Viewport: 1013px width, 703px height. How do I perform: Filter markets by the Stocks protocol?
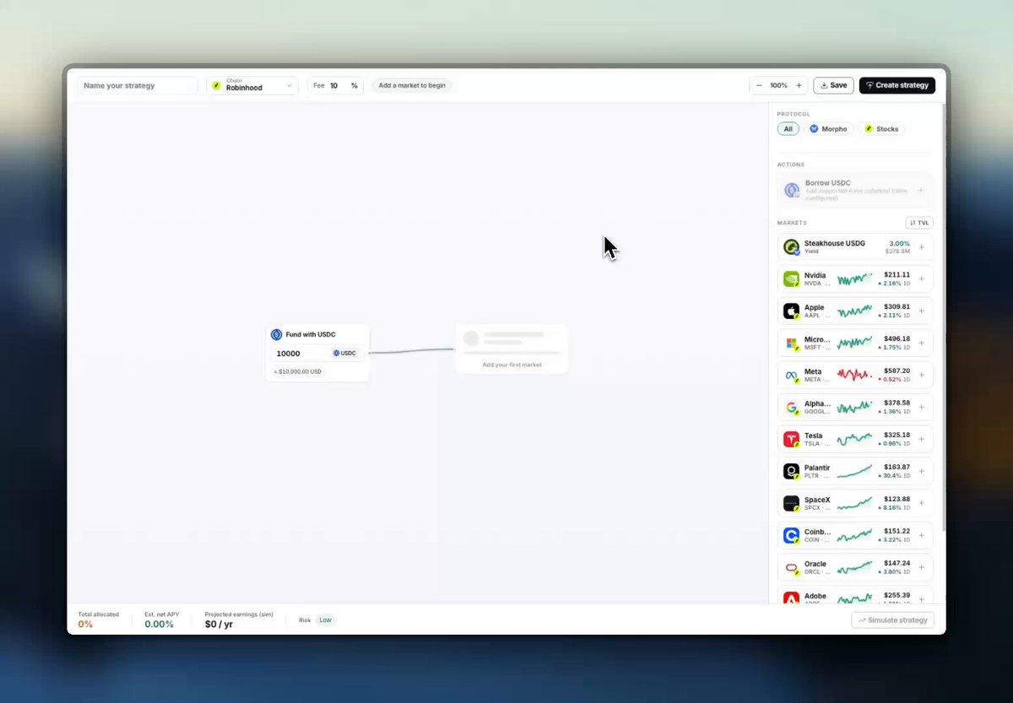(x=881, y=129)
